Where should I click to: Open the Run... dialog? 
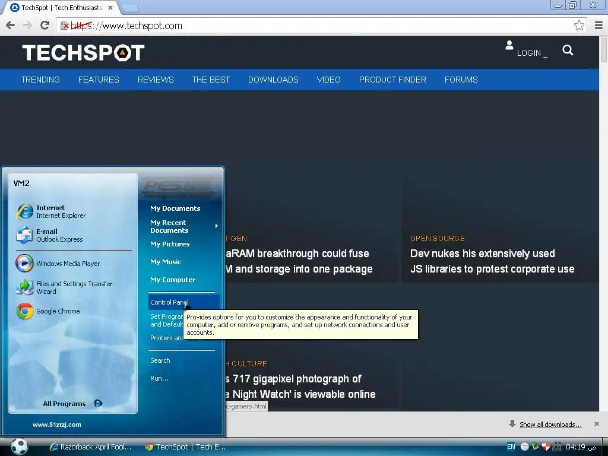tap(159, 378)
